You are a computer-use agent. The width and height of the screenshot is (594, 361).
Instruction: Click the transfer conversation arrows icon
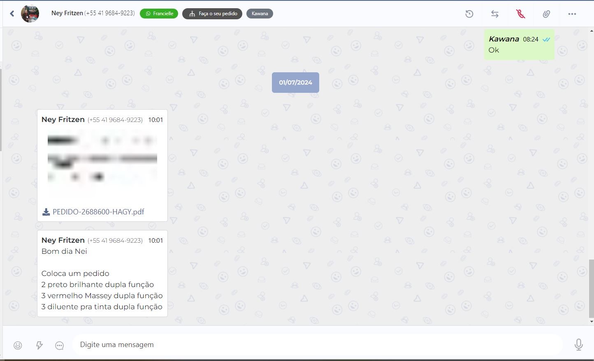point(495,14)
